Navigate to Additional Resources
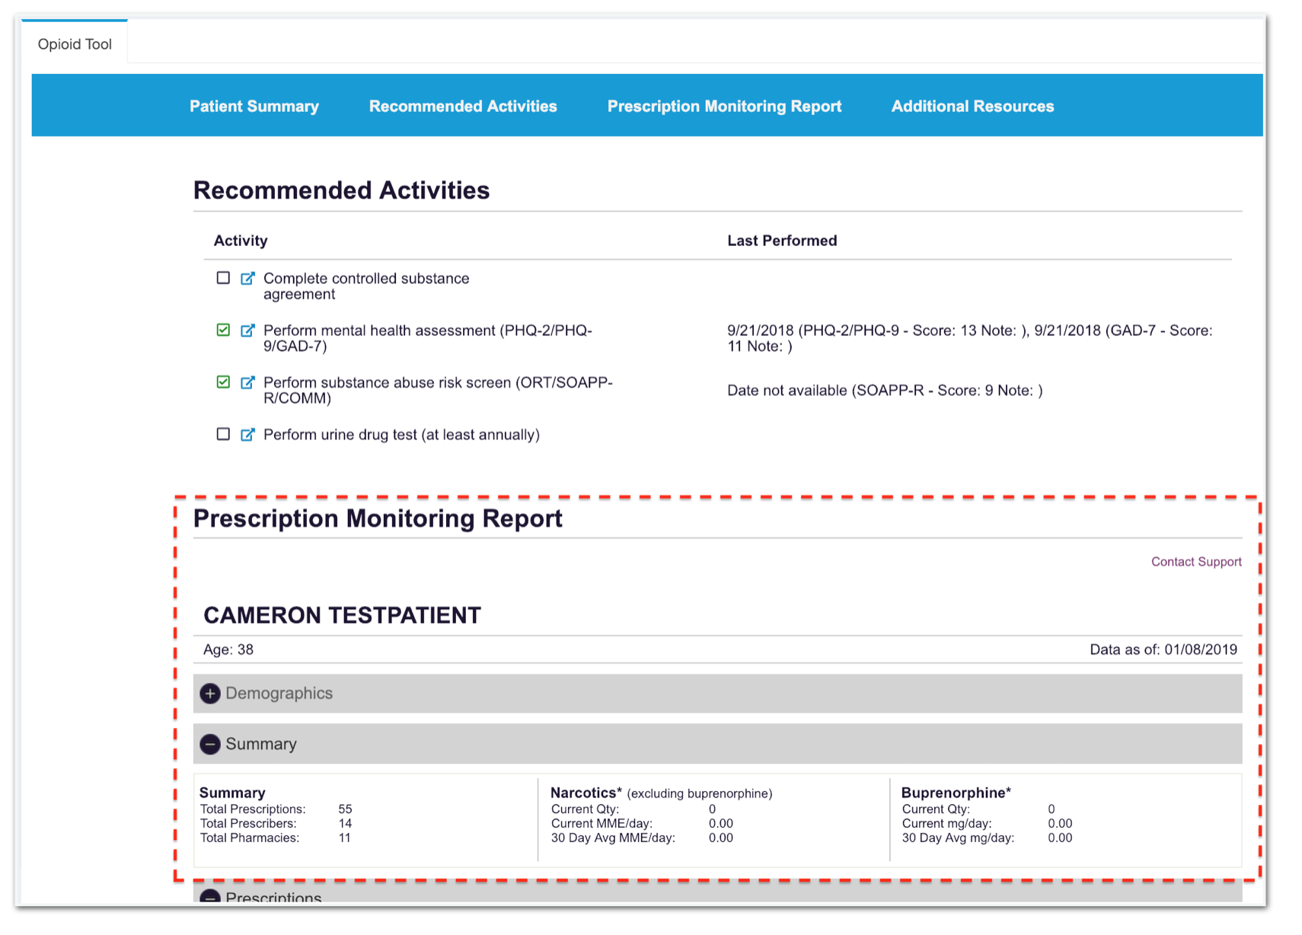This screenshot has width=1302, height=935. pos(972,106)
